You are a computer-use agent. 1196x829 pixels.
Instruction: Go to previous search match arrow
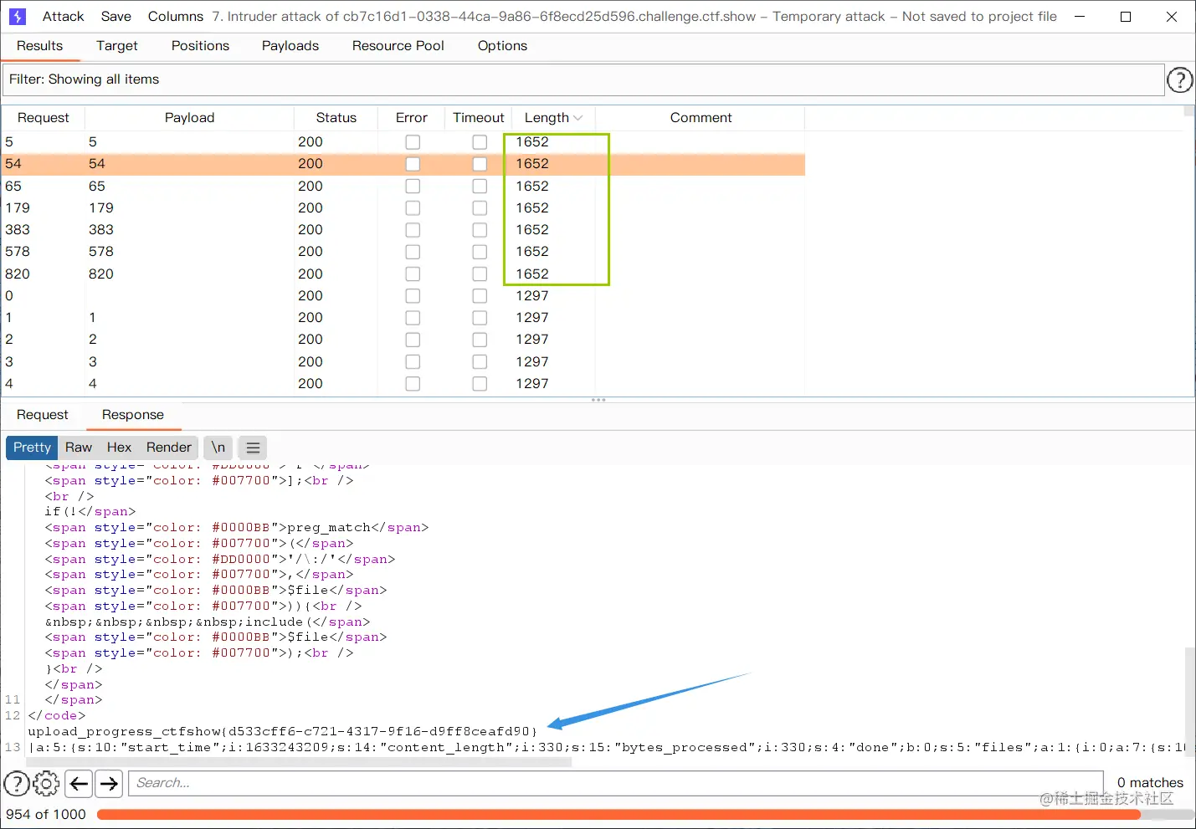click(79, 783)
